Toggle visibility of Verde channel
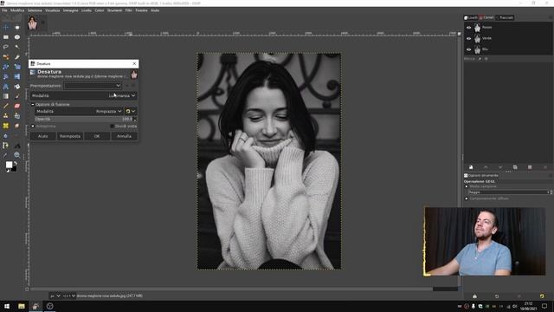The image size is (554, 312). (469, 38)
